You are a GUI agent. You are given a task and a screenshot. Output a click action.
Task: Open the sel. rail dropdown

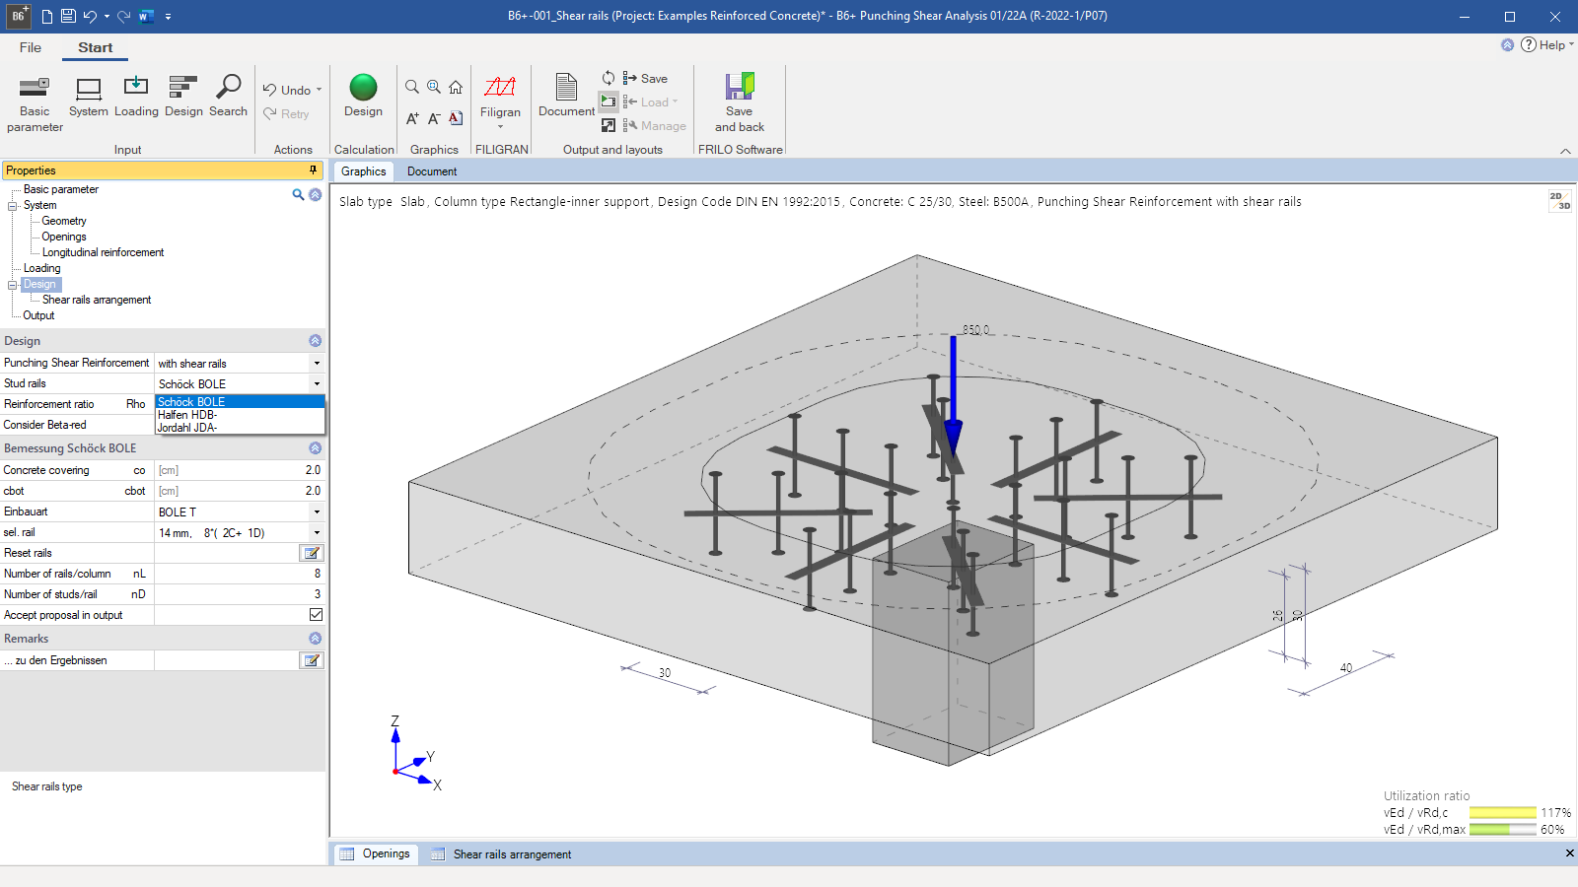pos(317,533)
